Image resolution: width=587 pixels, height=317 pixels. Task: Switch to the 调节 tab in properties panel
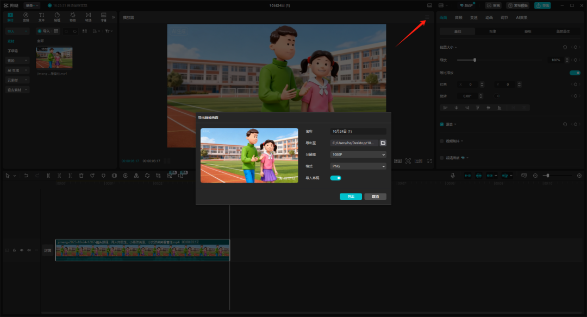(x=505, y=17)
